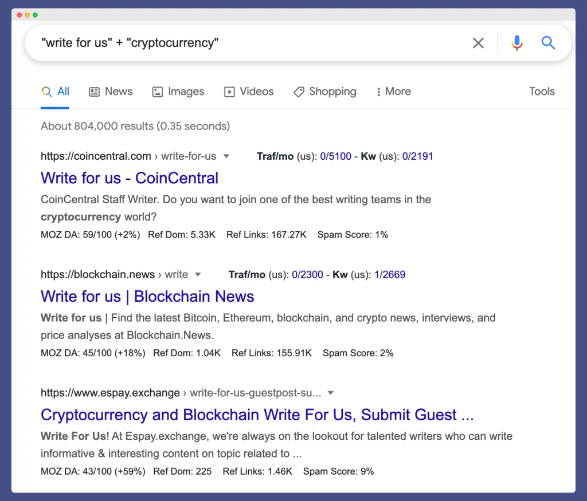The height and width of the screenshot is (501, 587).
Task: Expand the CoinCentral result's cached dropdown arrow
Action: tap(226, 156)
